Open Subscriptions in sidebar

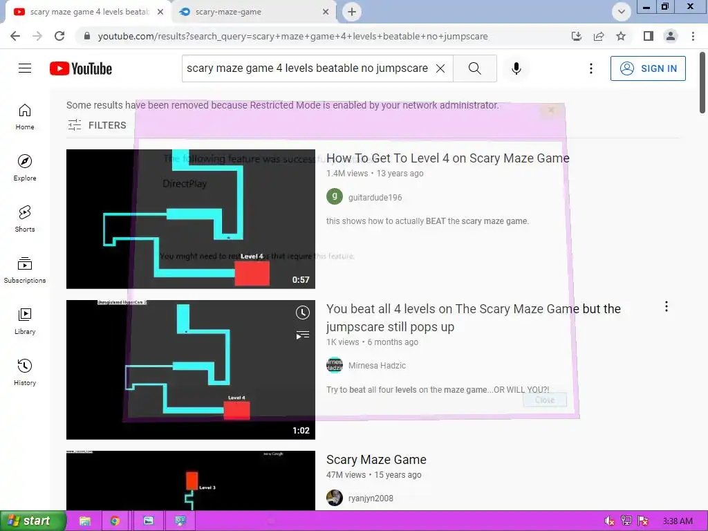(x=25, y=270)
